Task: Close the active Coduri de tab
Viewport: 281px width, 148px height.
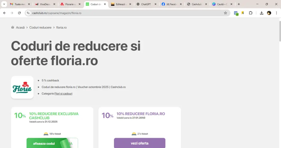Action: tap(105, 4)
